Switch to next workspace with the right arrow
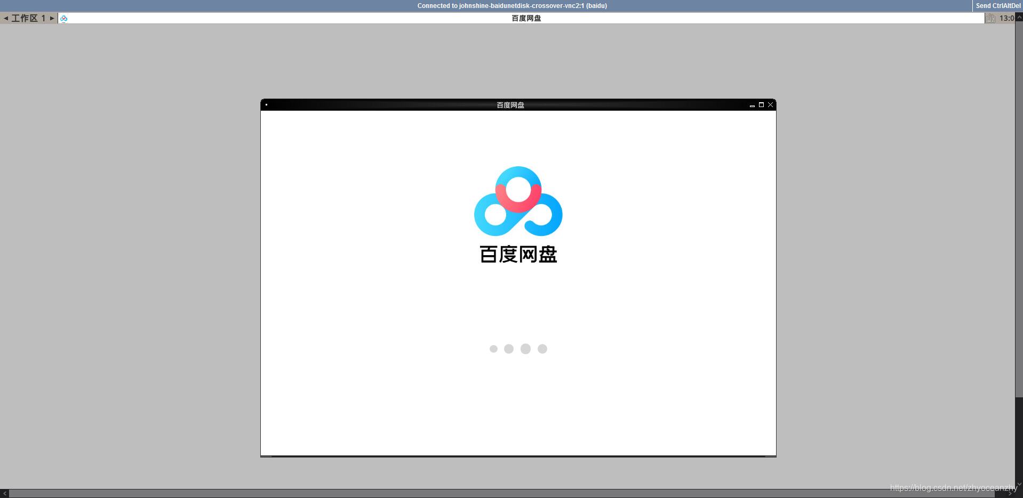 (52, 18)
